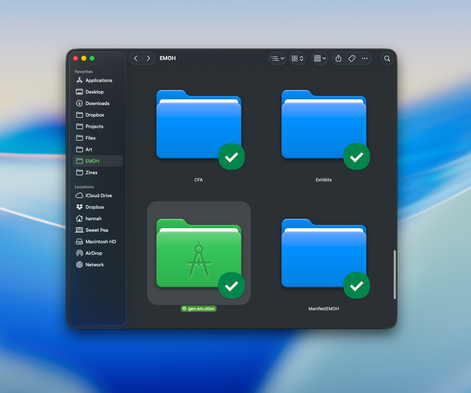Open Downloads in sidebar
The width and height of the screenshot is (471, 393).
pos(97,103)
